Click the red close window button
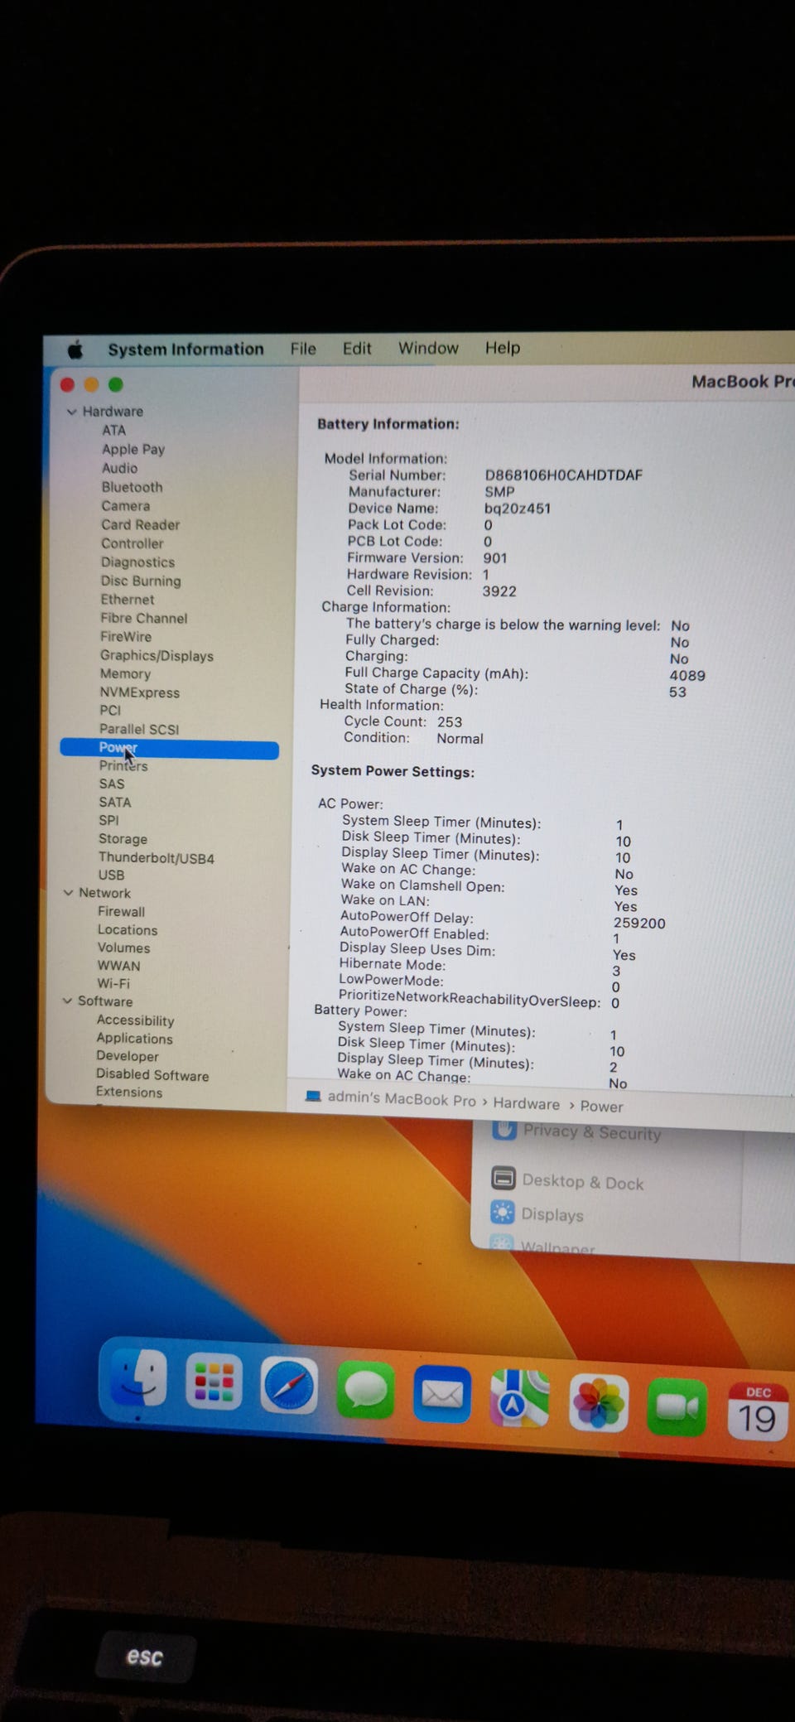This screenshot has height=1722, width=795. 68,384
